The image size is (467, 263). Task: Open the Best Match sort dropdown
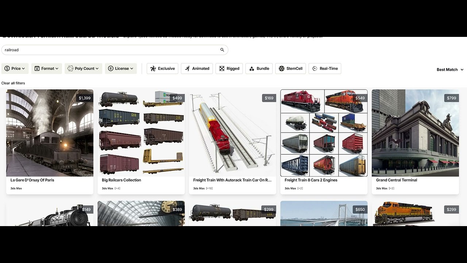click(450, 69)
